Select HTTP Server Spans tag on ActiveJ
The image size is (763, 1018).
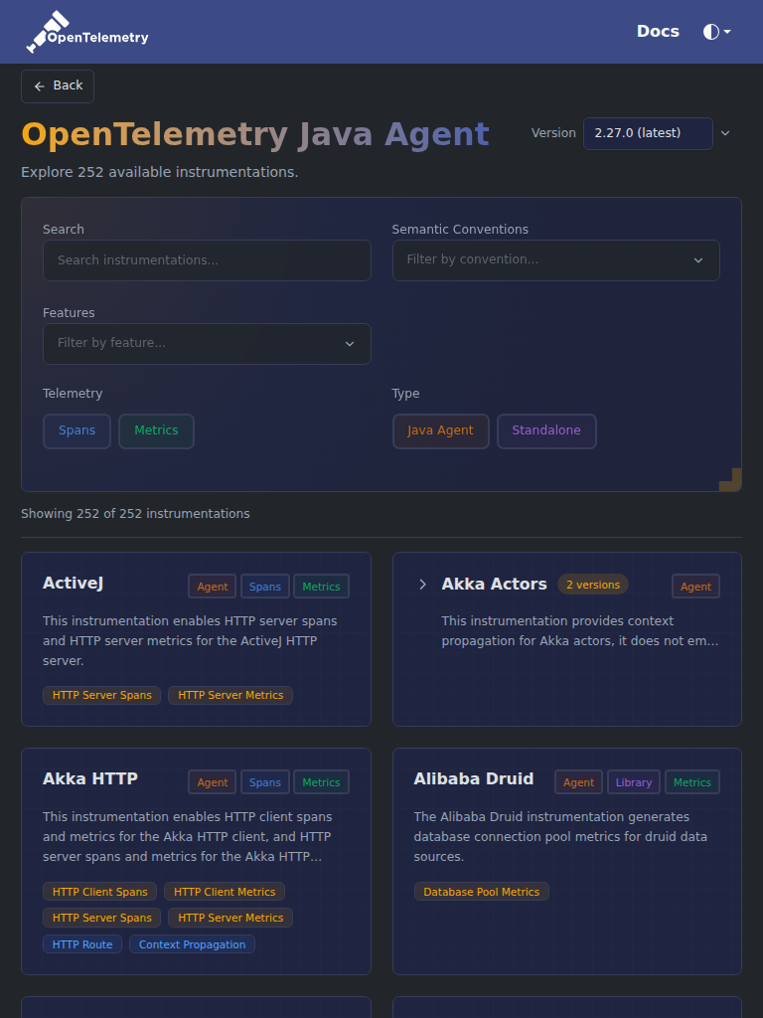(102, 695)
